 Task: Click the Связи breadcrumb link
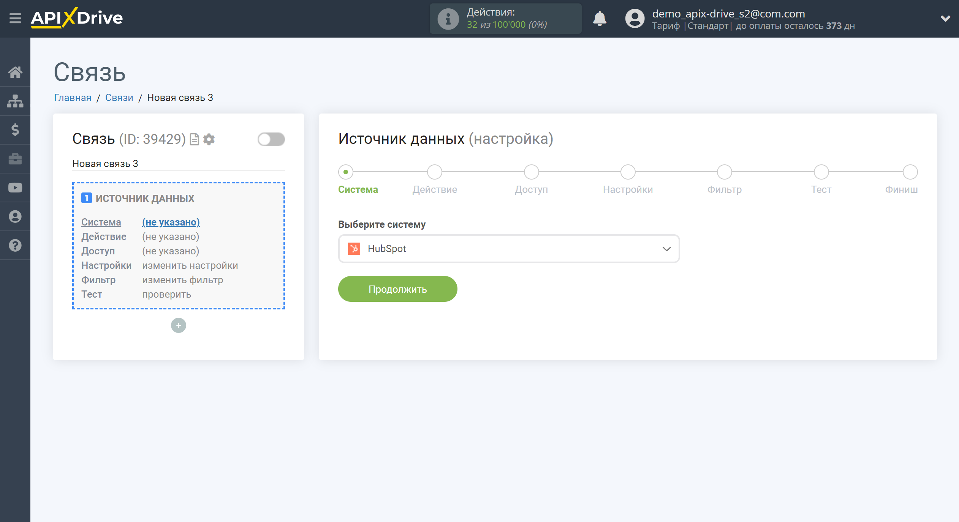(x=119, y=98)
